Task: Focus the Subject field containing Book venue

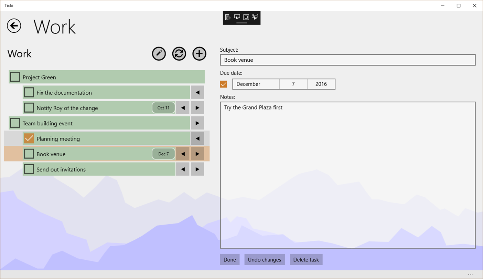Action: [x=348, y=60]
